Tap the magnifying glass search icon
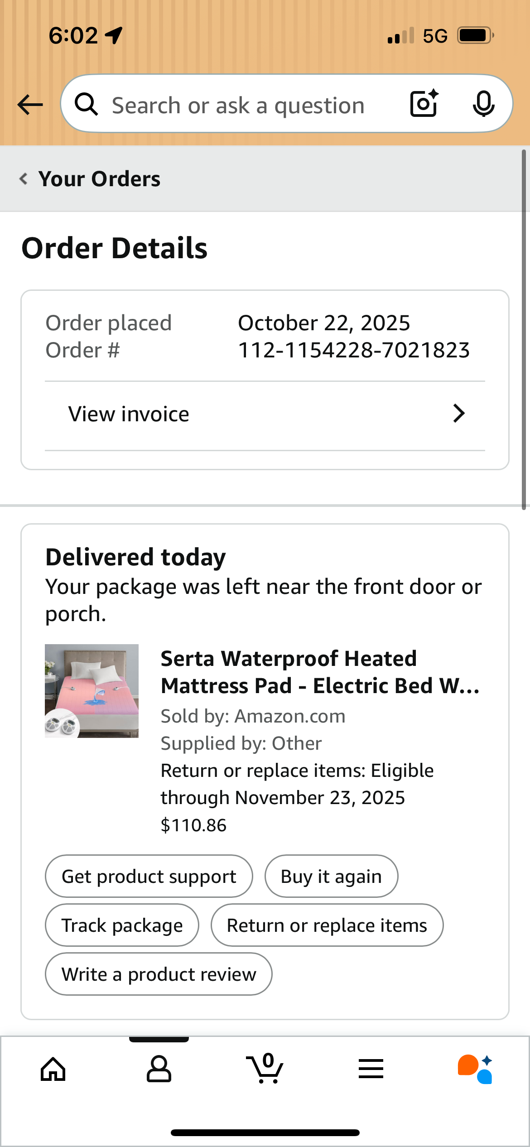The height and width of the screenshot is (1147, 530). click(x=86, y=104)
